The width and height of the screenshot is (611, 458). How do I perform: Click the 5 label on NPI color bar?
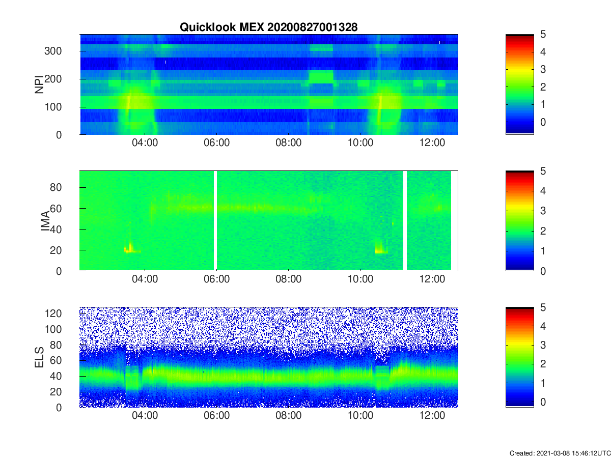[543, 35]
